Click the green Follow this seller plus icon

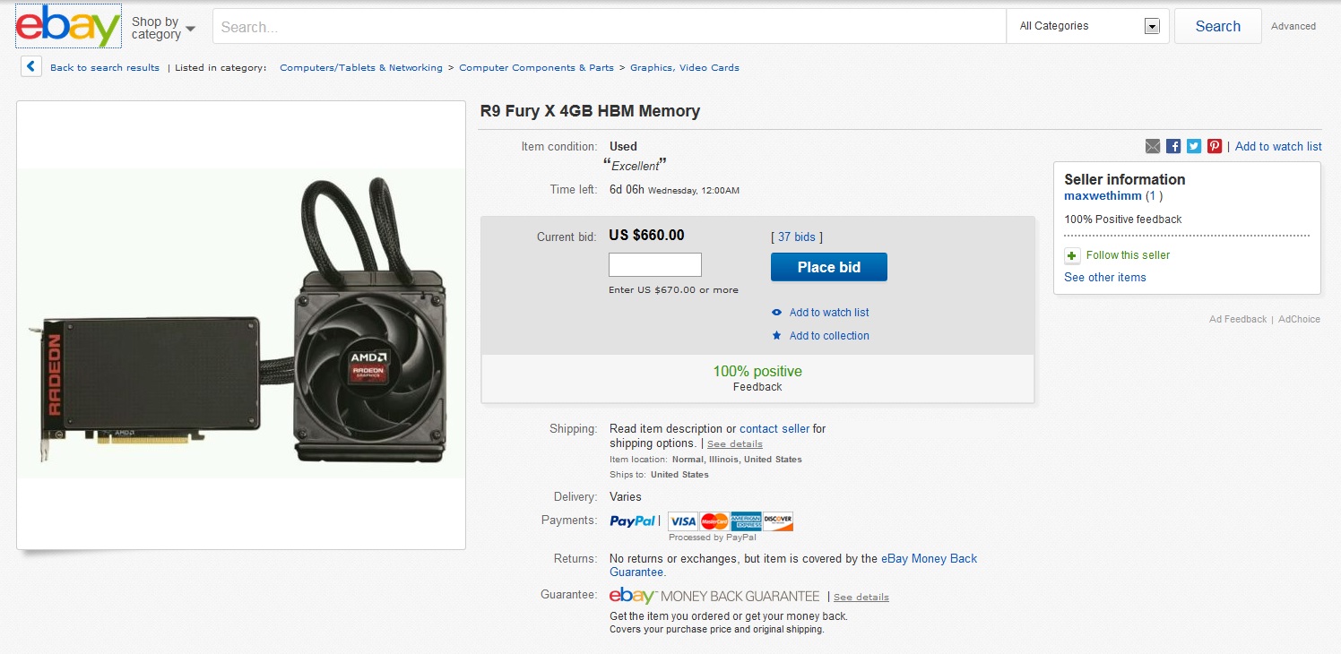tap(1072, 255)
